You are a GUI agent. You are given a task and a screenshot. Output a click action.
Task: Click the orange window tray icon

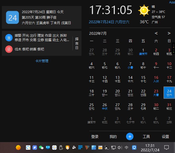(x=100, y=148)
